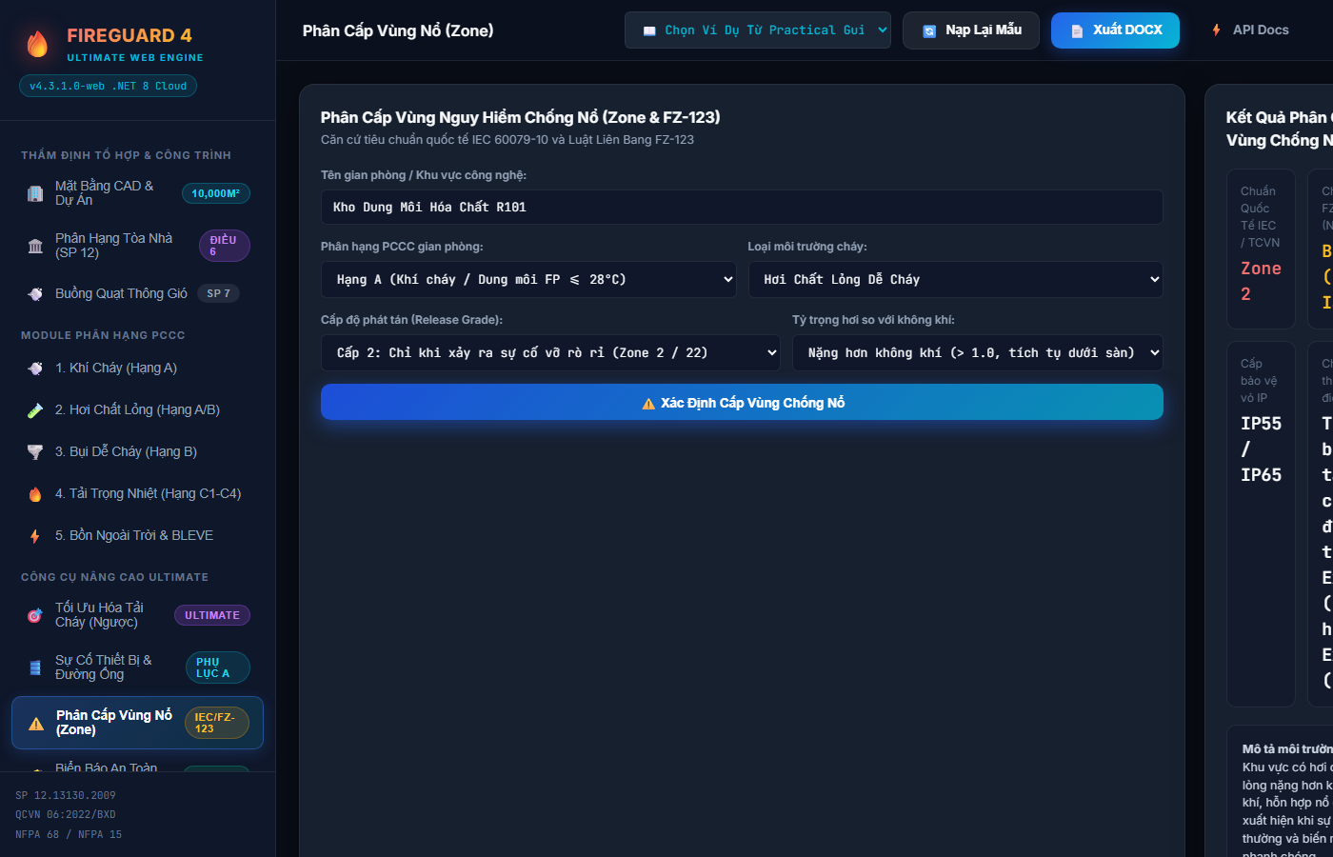
Task: Click the Phân Hạng Tòa Nhà bank icon
Action: (x=35, y=246)
